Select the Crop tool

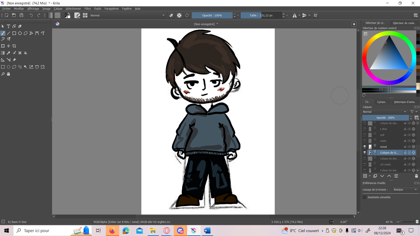14,46
